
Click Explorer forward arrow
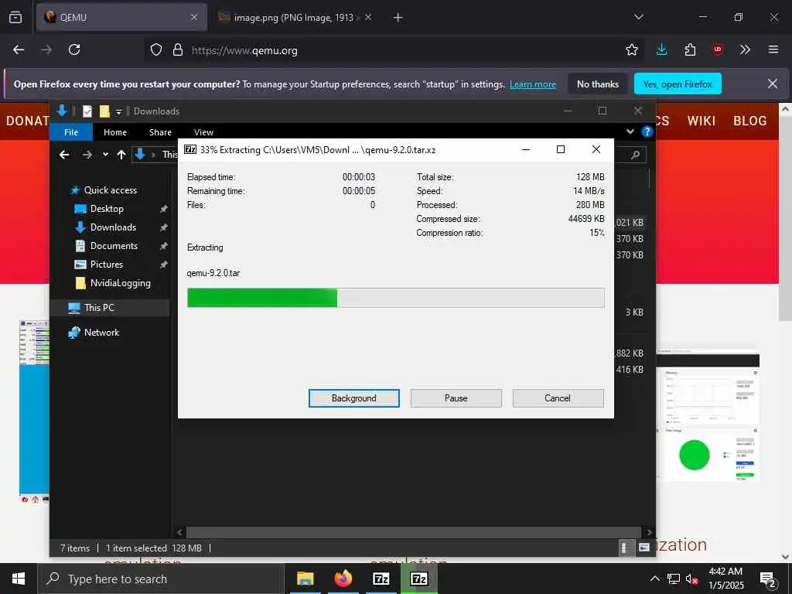coord(87,155)
